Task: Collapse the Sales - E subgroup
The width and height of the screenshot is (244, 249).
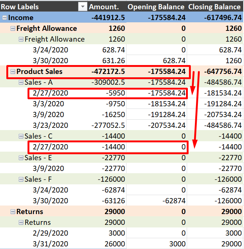Action: [21, 158]
